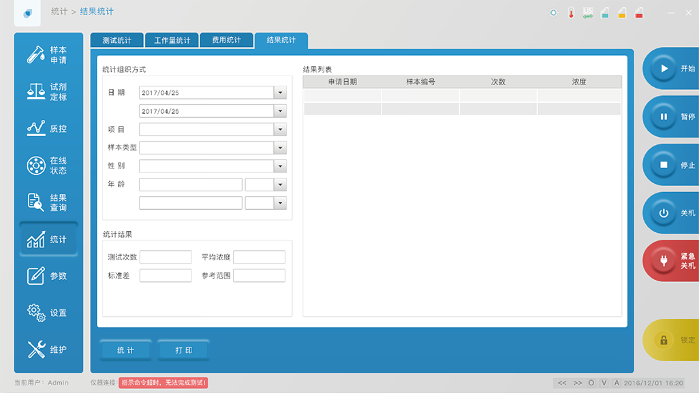This screenshot has height=393, width=699.
Task: Open the 结果查询 result query page
Action: point(46,202)
